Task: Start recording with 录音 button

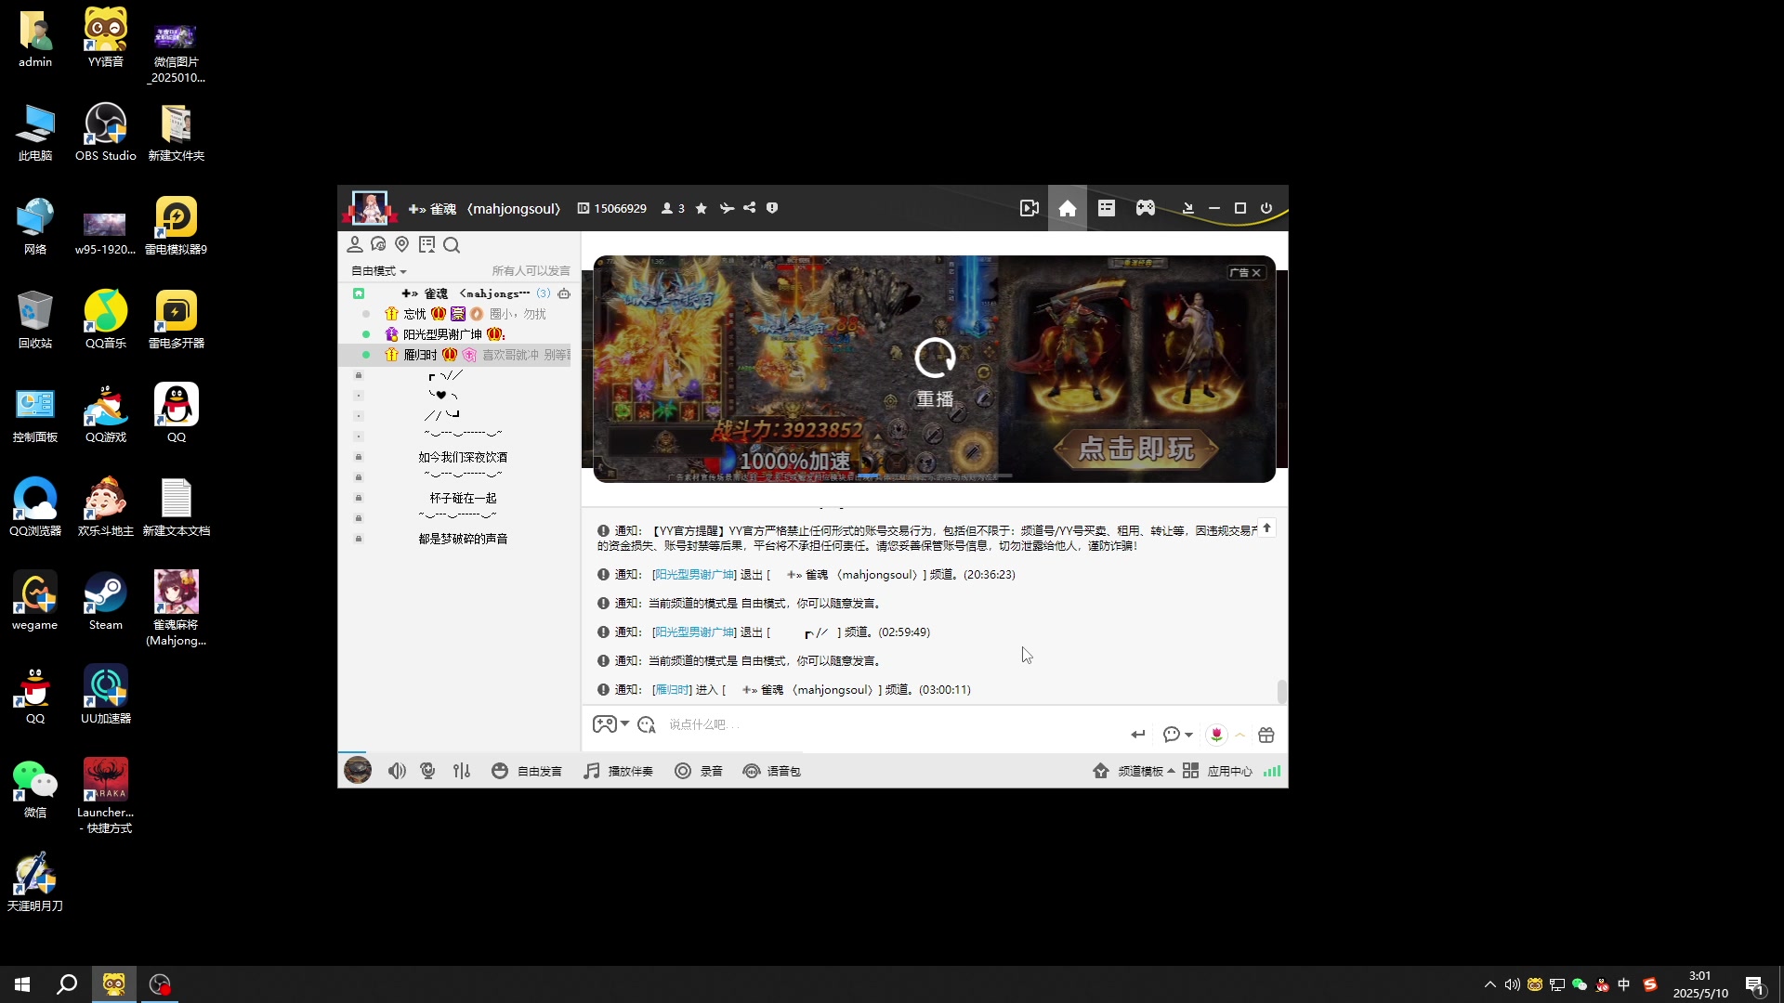Action: point(699,771)
